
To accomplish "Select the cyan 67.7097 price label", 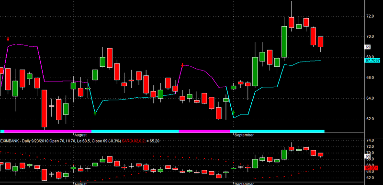I will 373,61.
